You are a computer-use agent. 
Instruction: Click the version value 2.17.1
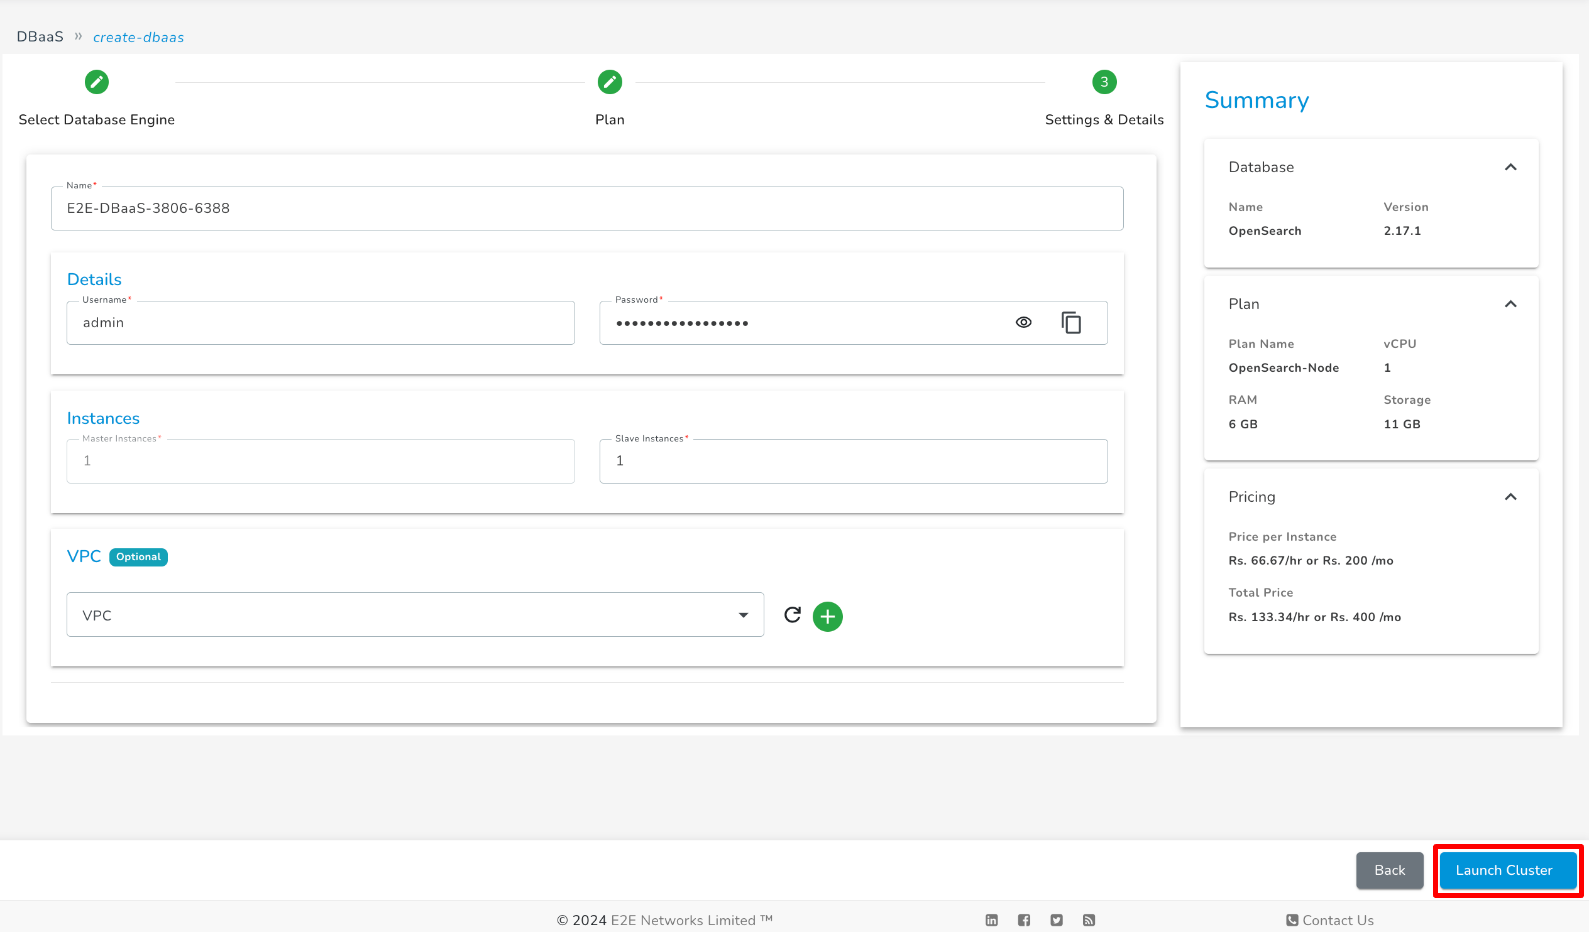pyautogui.click(x=1402, y=230)
